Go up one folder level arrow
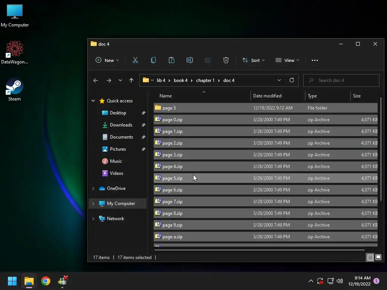 coord(131,80)
